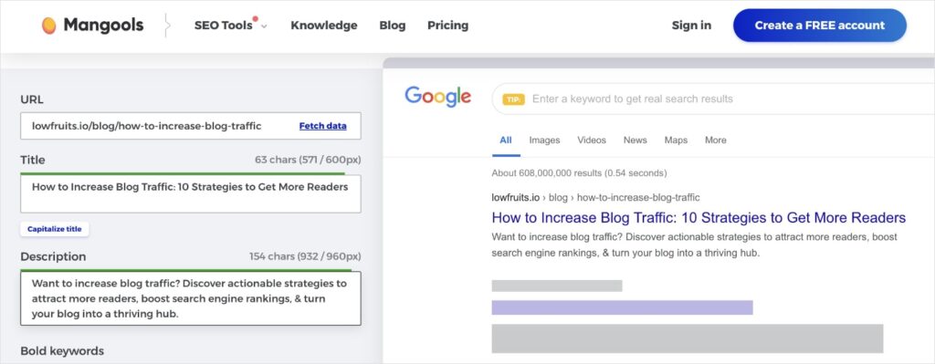
Task: Click the URL field label
Action: pyautogui.click(x=32, y=99)
